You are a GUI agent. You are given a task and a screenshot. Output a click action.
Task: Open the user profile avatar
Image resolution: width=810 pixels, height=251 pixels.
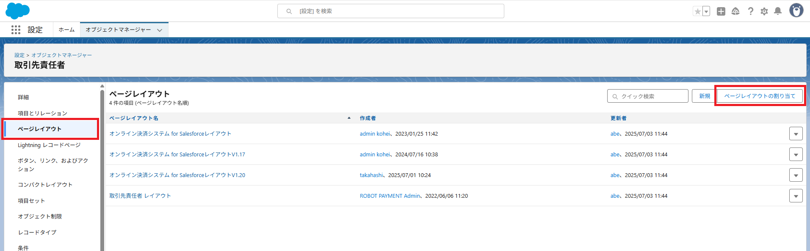(796, 11)
